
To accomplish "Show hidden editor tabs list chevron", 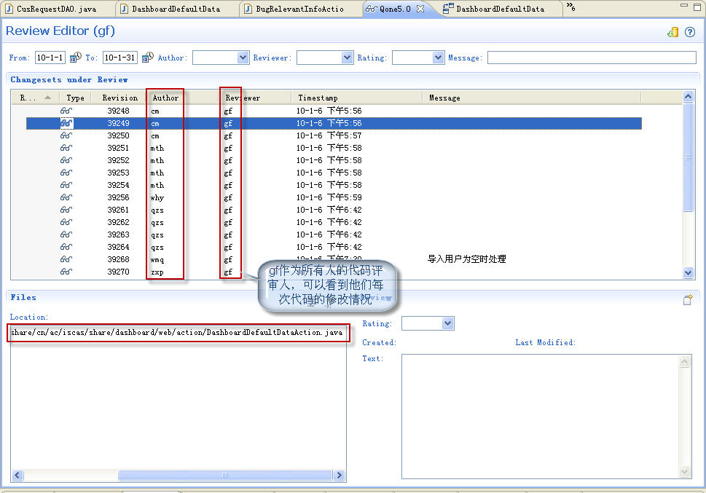I will point(570,7).
